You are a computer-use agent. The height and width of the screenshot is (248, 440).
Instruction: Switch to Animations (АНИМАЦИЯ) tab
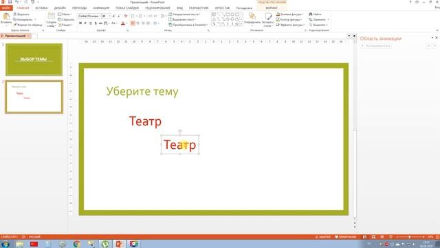pyautogui.click(x=101, y=8)
